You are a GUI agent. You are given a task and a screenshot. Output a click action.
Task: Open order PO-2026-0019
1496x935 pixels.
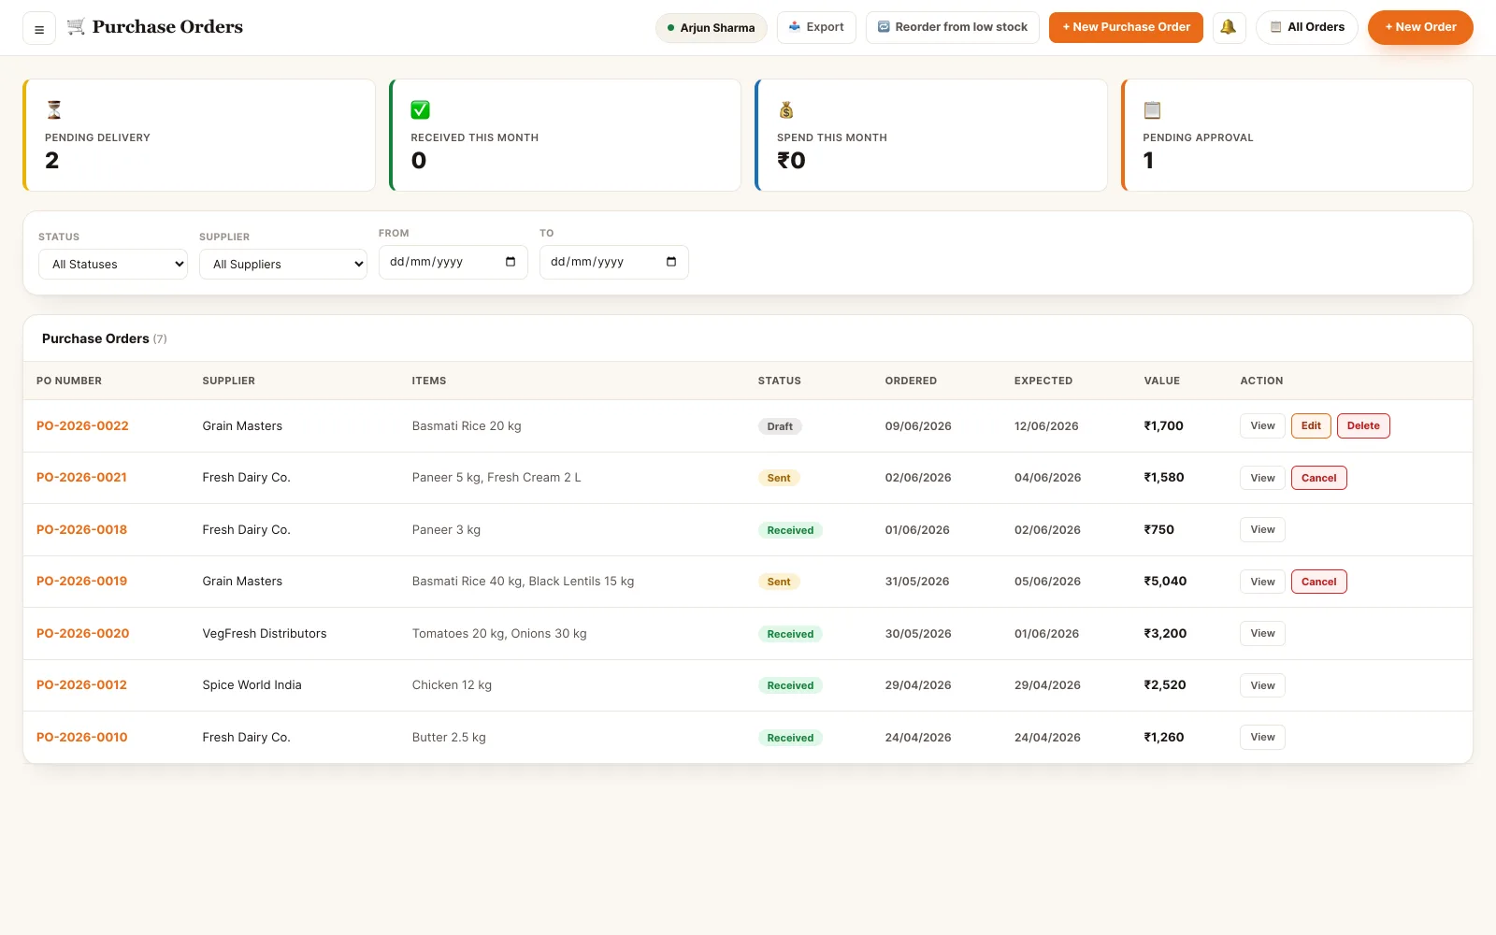pyautogui.click(x=81, y=582)
